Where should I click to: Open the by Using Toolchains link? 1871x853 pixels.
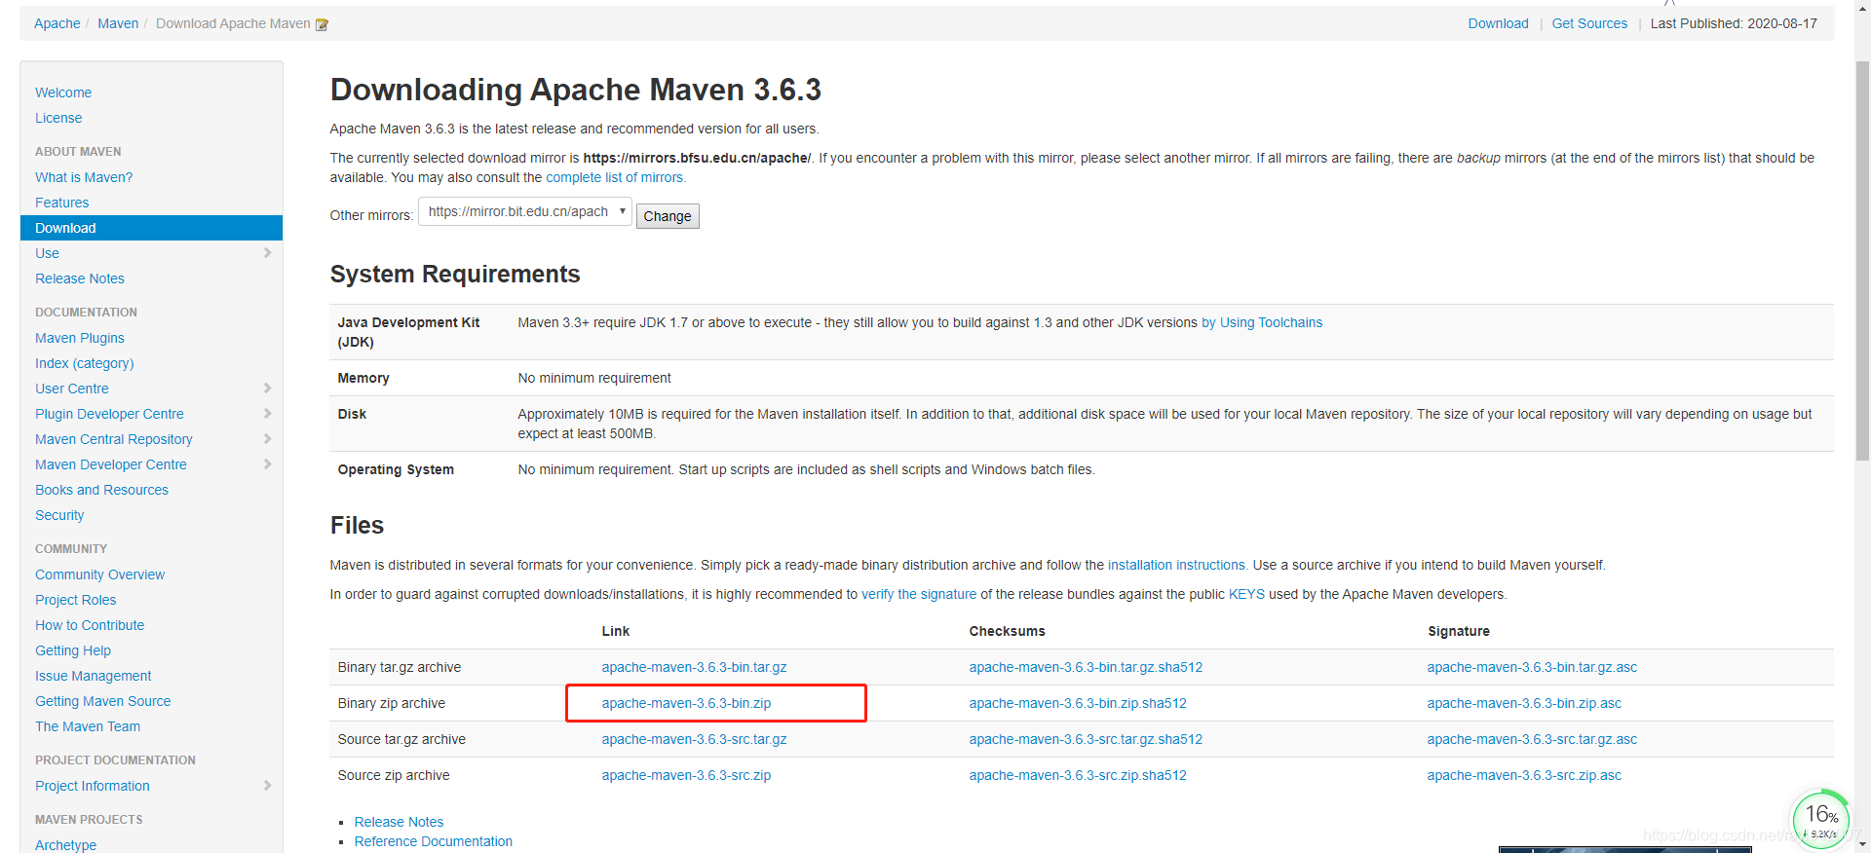pyautogui.click(x=1262, y=322)
